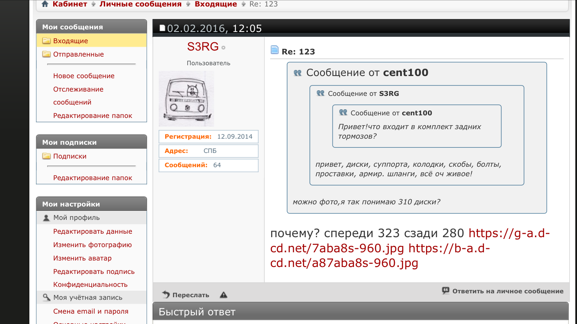Viewport: 577px width, 324px height.
Task: Open Изменить аватар link
Action: (82, 258)
